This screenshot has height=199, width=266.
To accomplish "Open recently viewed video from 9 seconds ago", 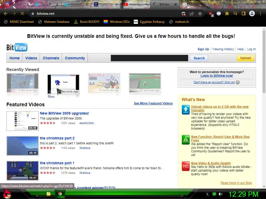I will 23,83.
